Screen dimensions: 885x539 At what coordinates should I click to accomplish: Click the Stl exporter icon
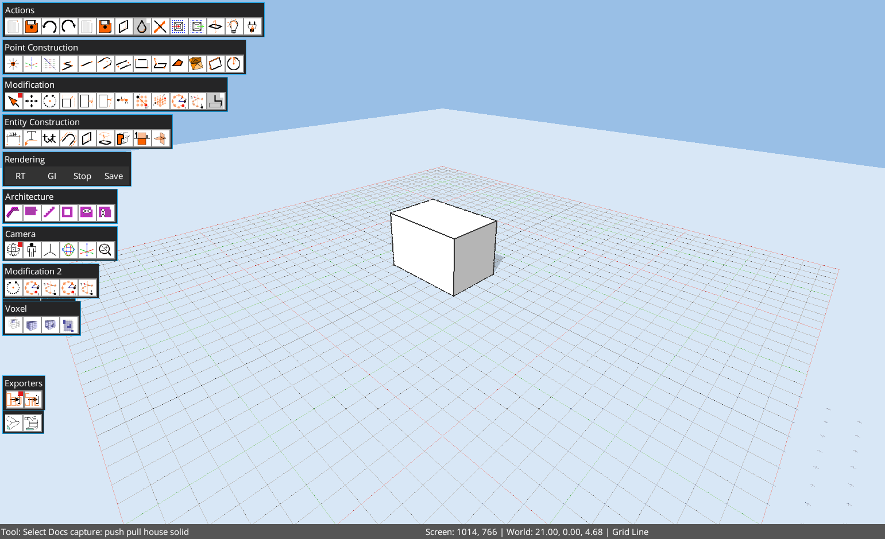(x=33, y=400)
